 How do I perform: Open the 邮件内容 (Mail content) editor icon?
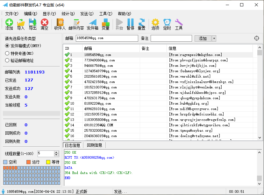click(x=76, y=23)
